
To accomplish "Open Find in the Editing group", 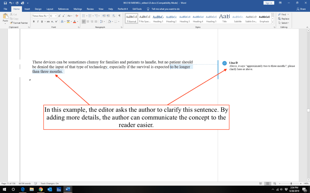I will [x=282, y=14].
